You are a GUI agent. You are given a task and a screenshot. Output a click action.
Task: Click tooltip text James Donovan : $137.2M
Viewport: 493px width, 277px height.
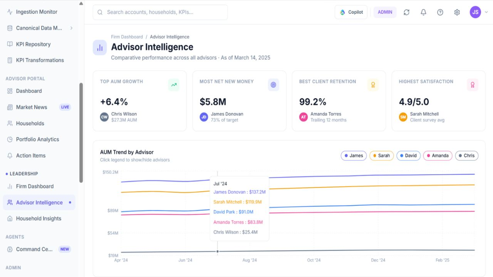click(x=240, y=192)
